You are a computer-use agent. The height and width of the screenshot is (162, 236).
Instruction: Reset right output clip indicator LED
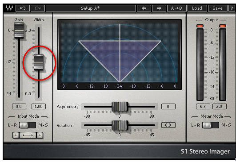tap(223, 26)
